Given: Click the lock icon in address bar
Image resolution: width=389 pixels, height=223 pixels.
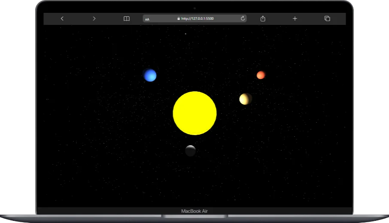Looking at the screenshot, I should point(178,18).
